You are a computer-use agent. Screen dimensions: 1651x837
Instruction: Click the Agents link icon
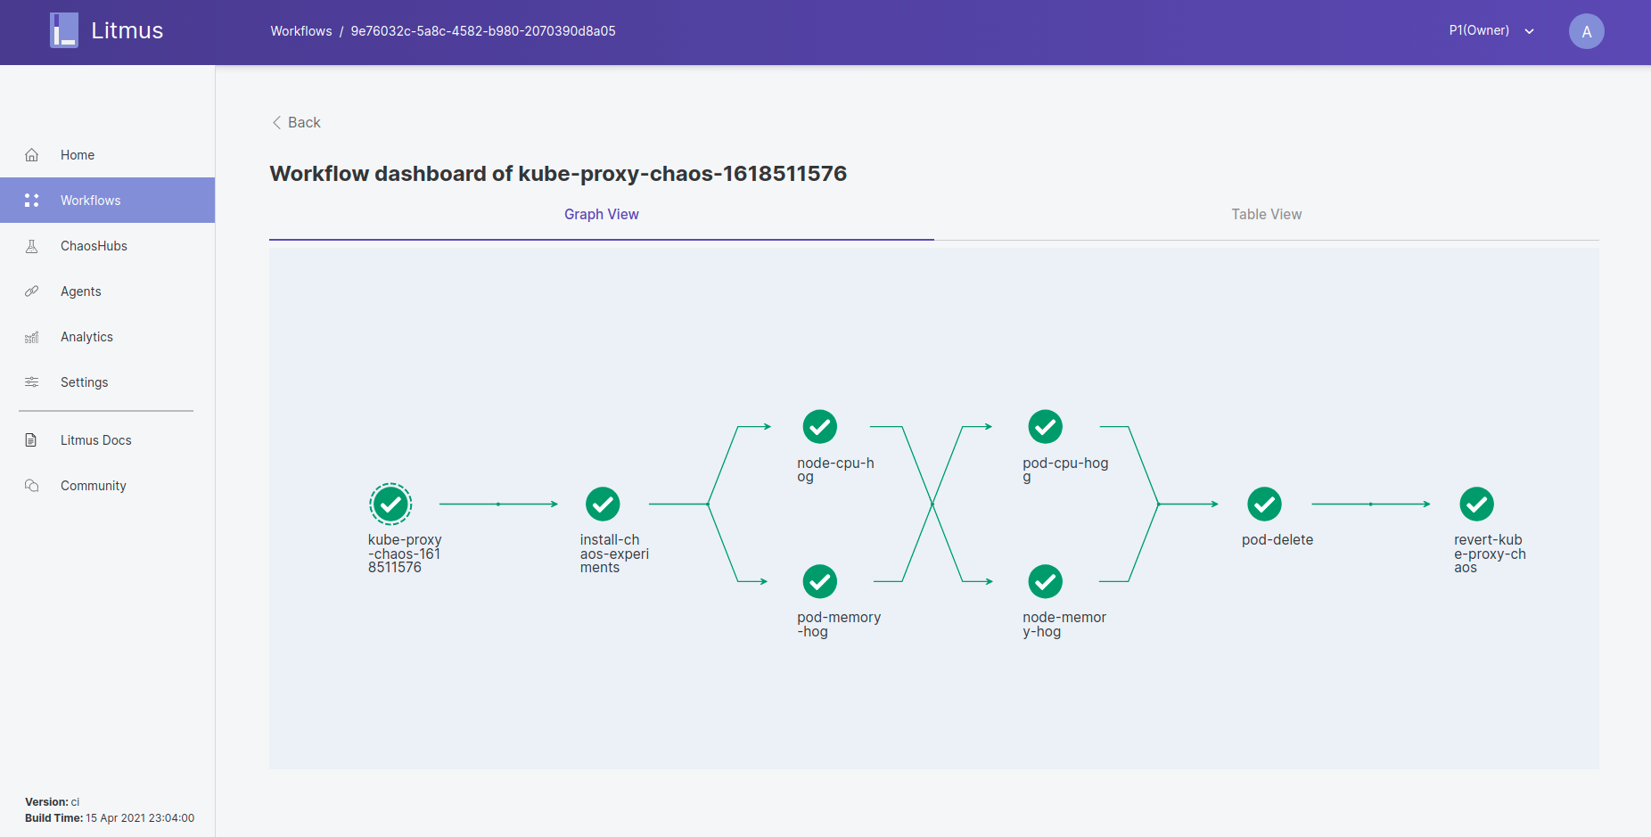tap(32, 291)
